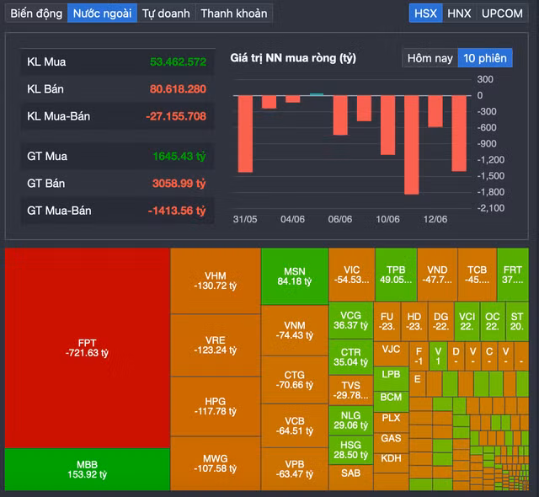Open the VHM -130.72 tỷ tile
Screen dimensions: 539x497
(x=216, y=281)
